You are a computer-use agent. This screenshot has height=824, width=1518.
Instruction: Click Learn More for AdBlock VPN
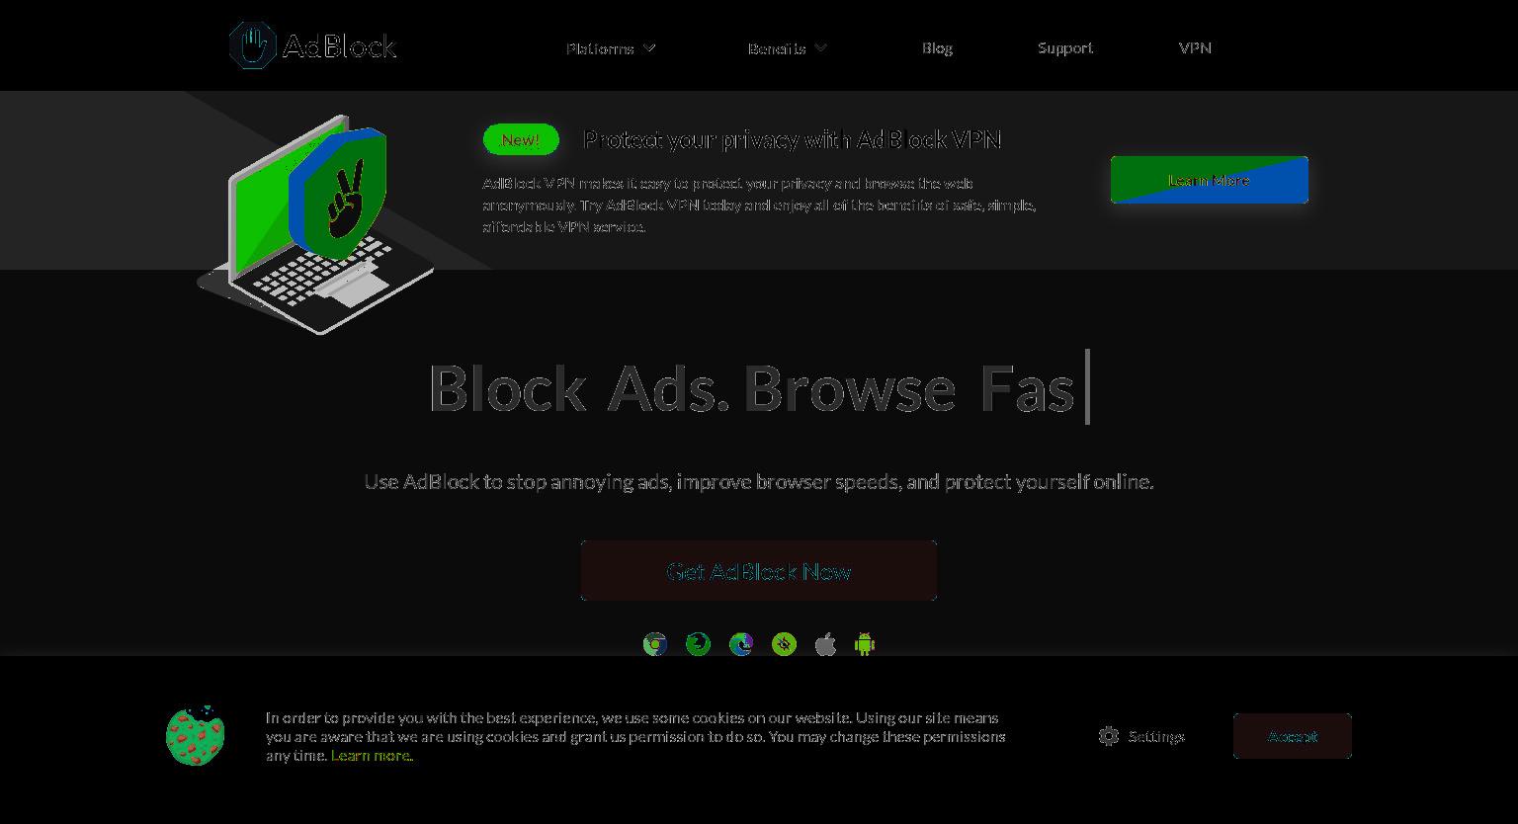(1210, 180)
